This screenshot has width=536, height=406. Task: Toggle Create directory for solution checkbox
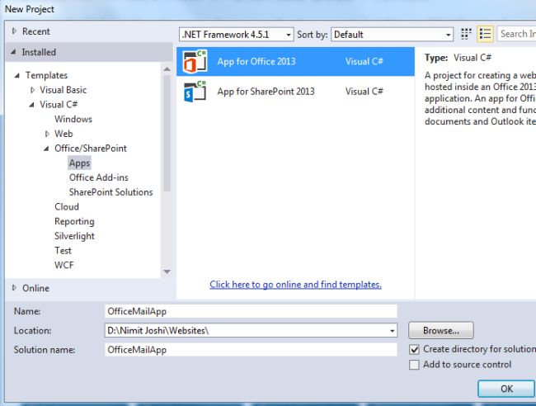click(x=414, y=350)
